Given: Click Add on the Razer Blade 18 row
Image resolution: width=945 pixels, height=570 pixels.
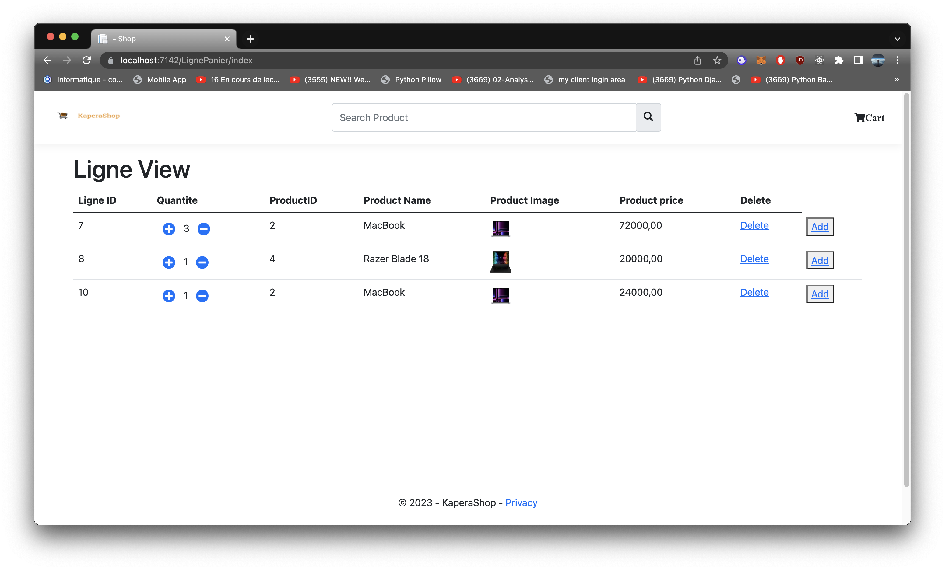Looking at the screenshot, I should click(x=820, y=260).
